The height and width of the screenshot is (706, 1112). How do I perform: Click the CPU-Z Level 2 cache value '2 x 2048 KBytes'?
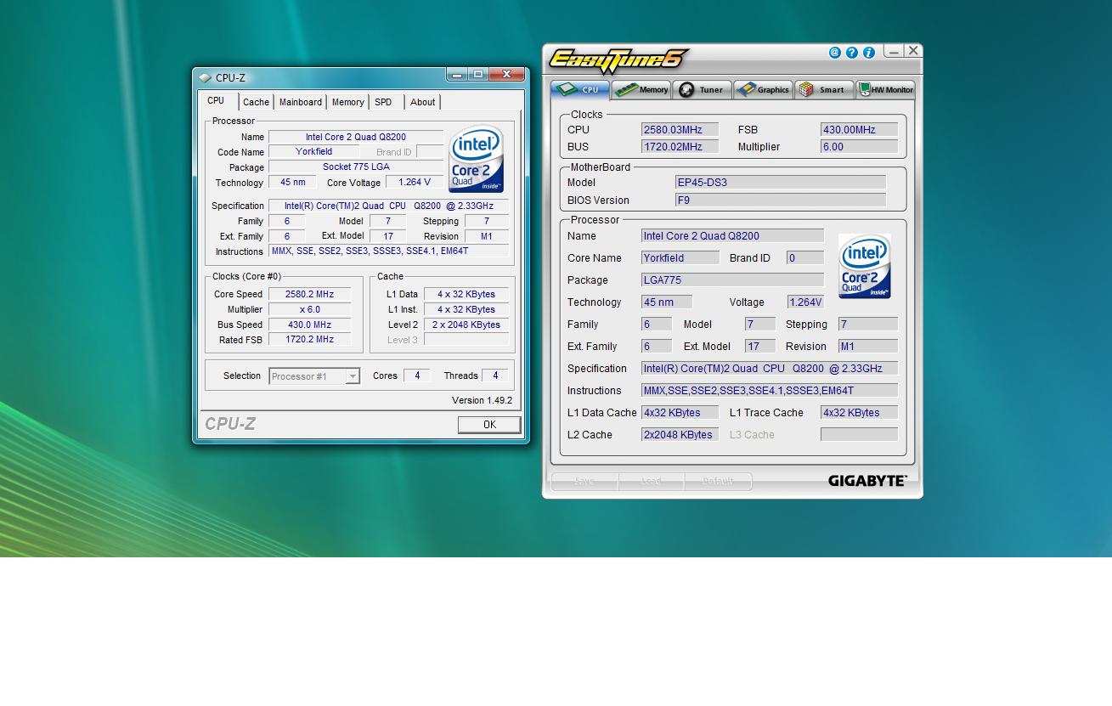click(466, 325)
